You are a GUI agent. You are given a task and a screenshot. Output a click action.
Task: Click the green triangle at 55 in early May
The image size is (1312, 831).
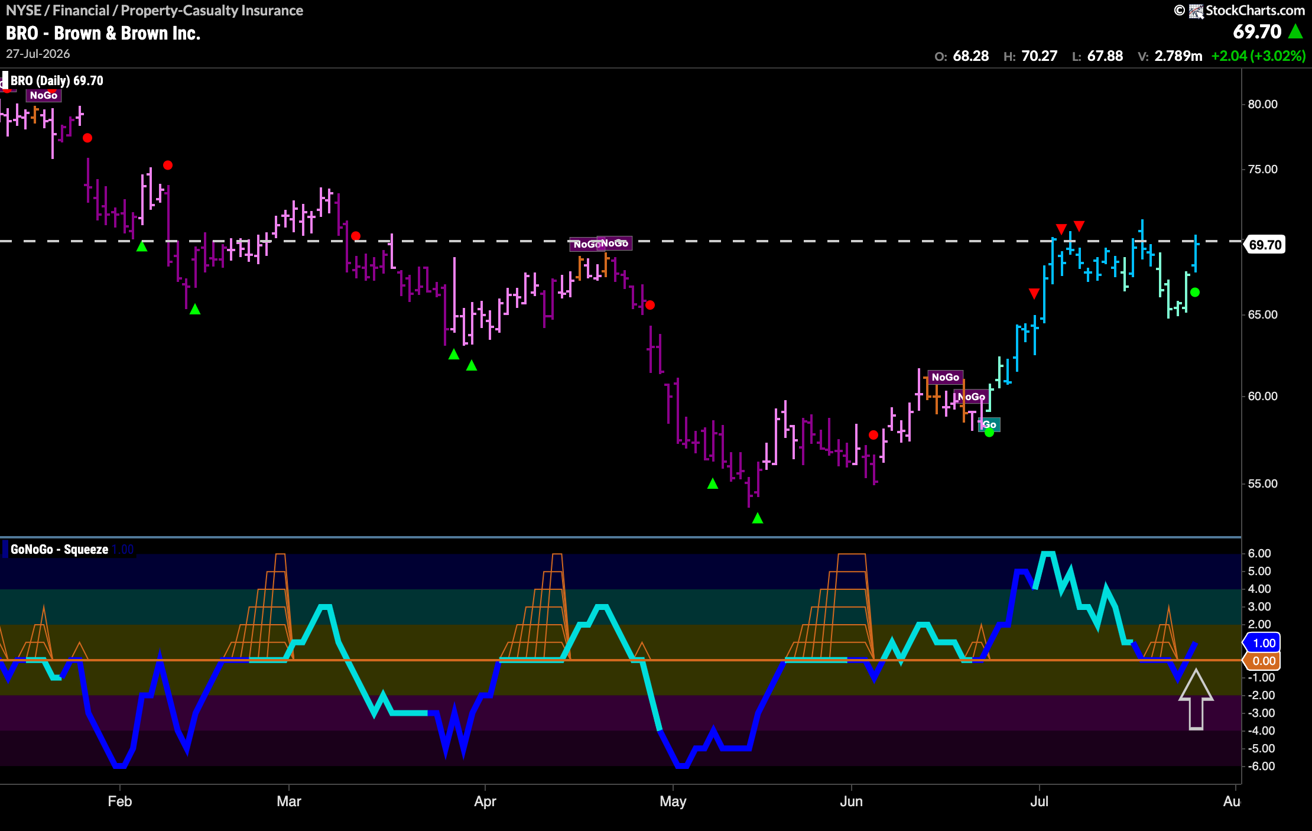(x=713, y=484)
